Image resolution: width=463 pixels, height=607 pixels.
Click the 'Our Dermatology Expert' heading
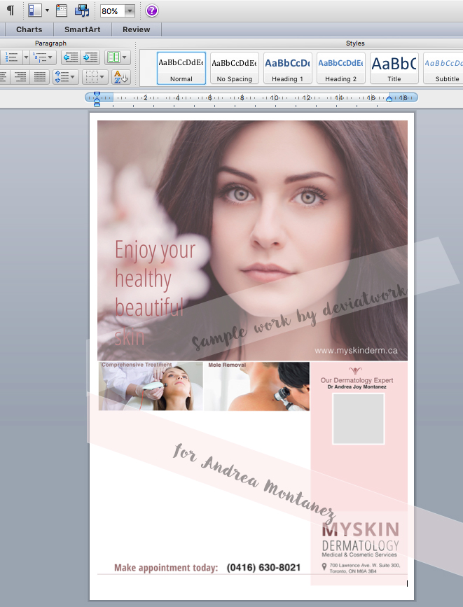[357, 380]
